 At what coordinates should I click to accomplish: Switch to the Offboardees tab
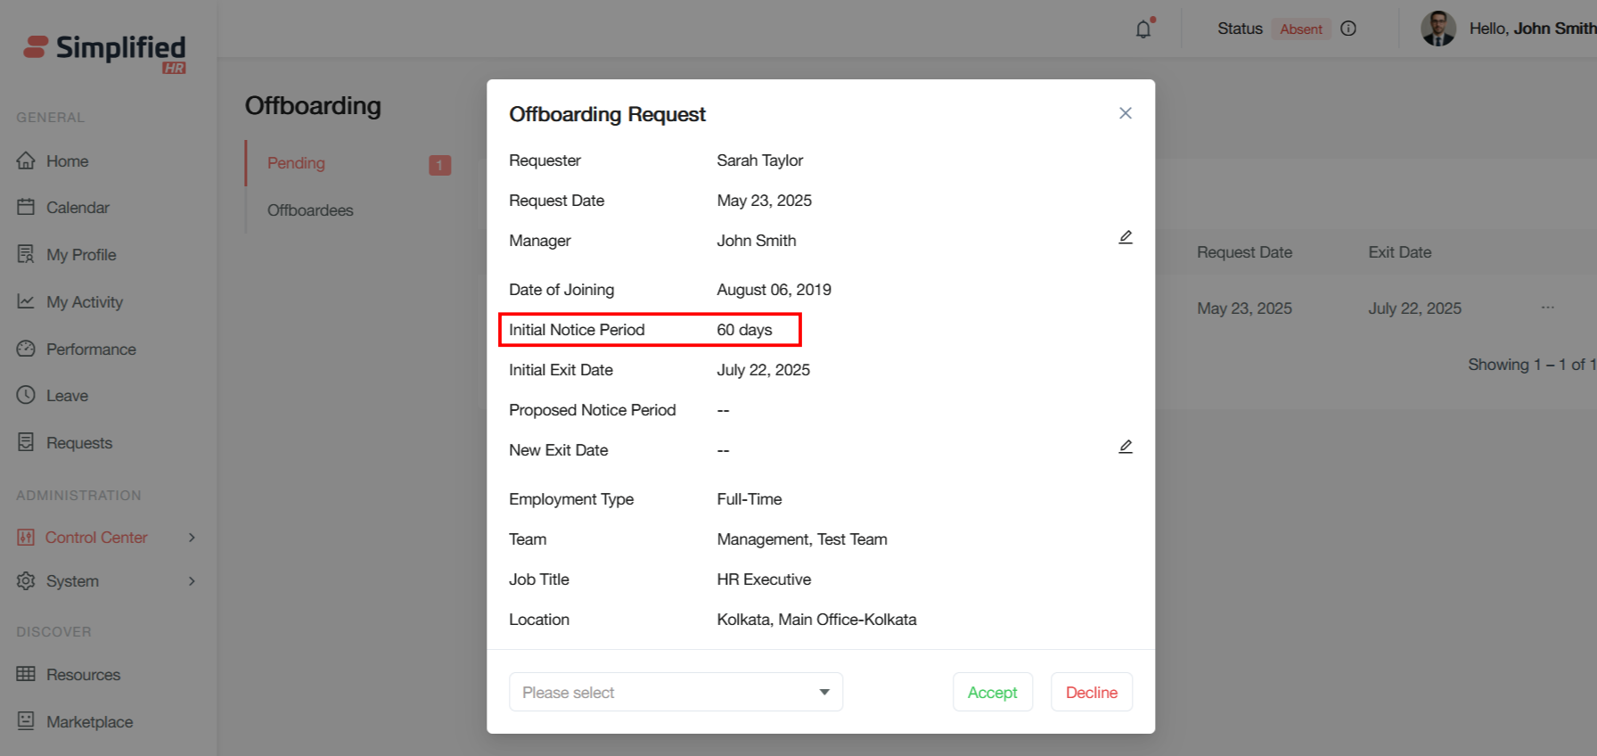(310, 210)
